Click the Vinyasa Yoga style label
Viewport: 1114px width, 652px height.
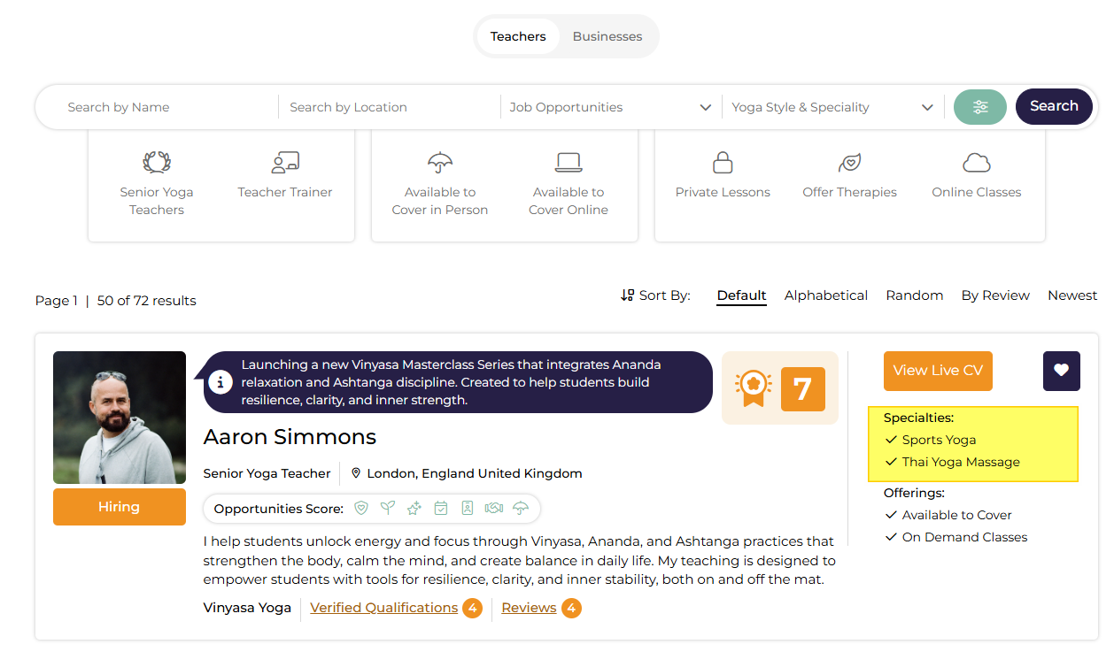coord(247,608)
